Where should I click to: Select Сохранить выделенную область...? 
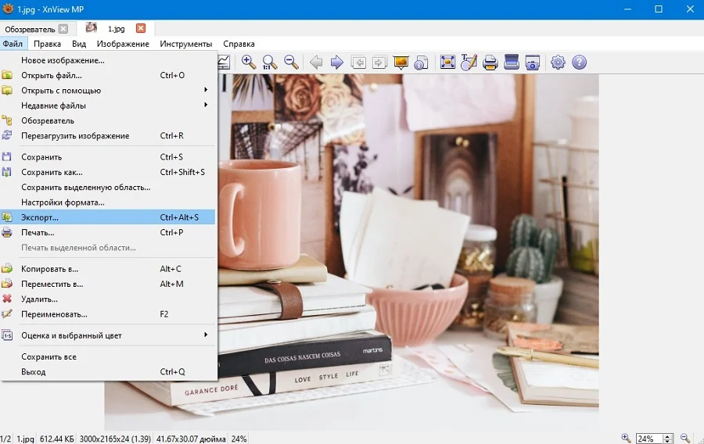tap(108, 187)
